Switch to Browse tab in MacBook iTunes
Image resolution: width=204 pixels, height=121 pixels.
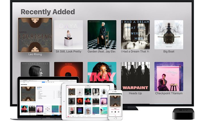pyautogui.click(x=49, y=82)
